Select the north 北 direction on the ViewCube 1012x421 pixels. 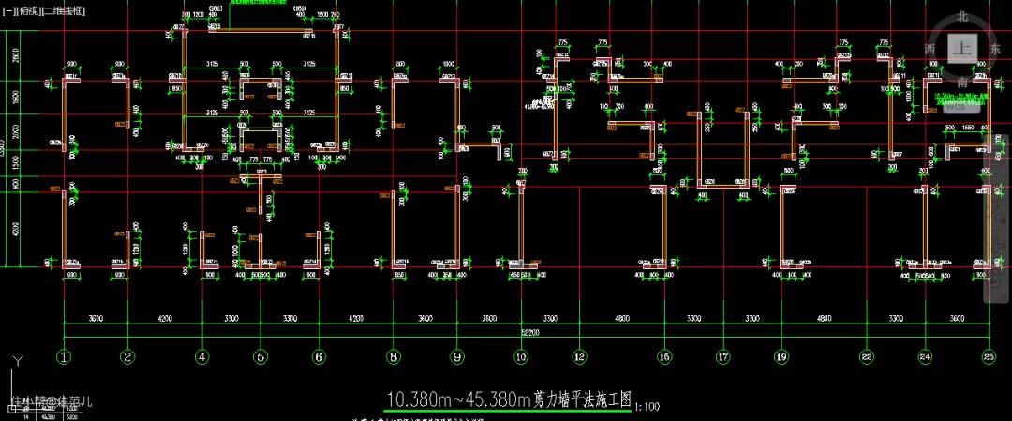click(961, 16)
